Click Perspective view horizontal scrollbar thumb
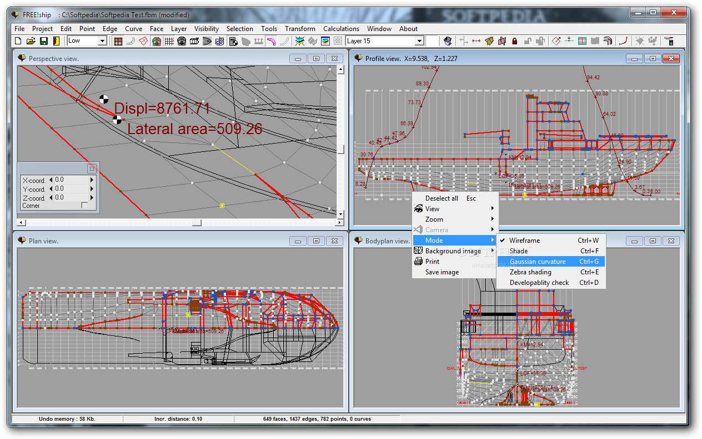 197,222
